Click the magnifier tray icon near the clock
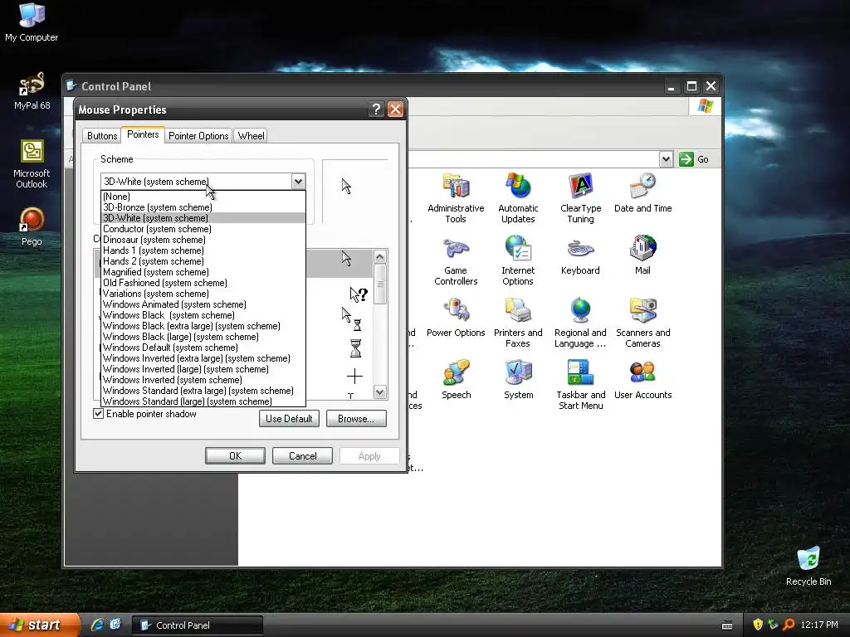850x637 pixels. [x=789, y=625]
